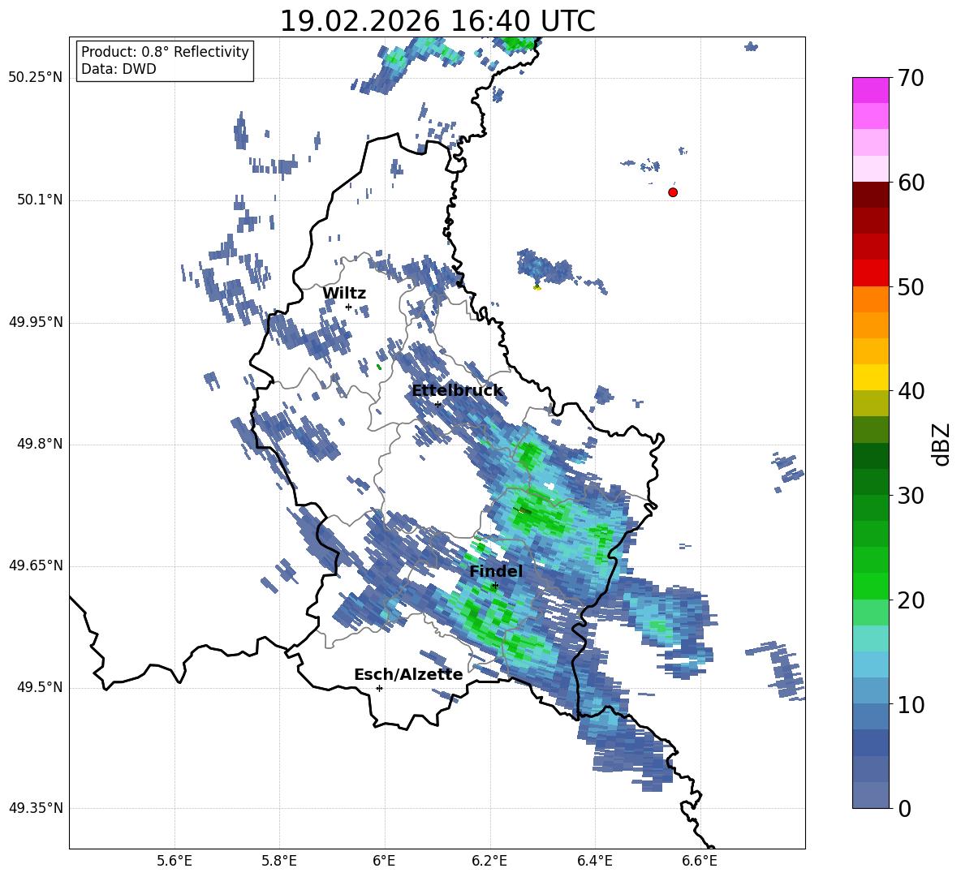Click the yellow colorbar segment at 40

[871, 377]
